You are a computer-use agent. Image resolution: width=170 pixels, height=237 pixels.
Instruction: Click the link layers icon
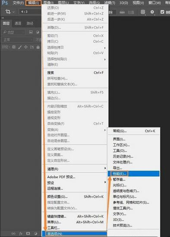click(13, 234)
